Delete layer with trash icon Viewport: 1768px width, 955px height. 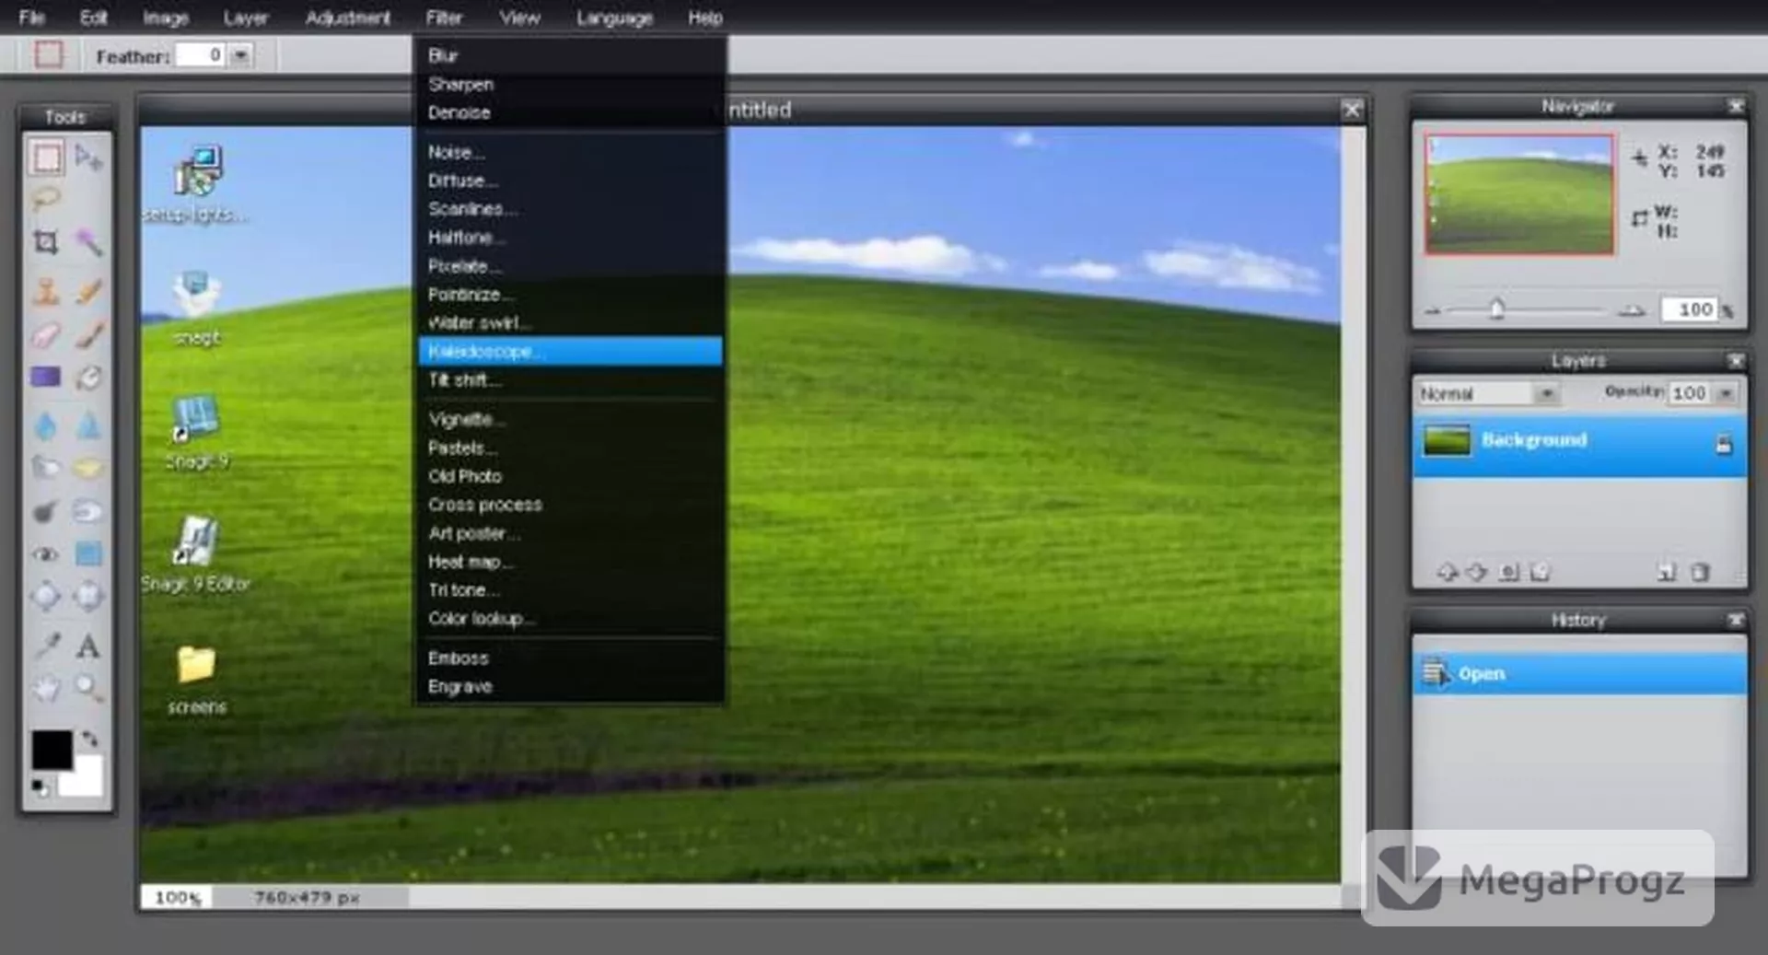tap(1700, 573)
